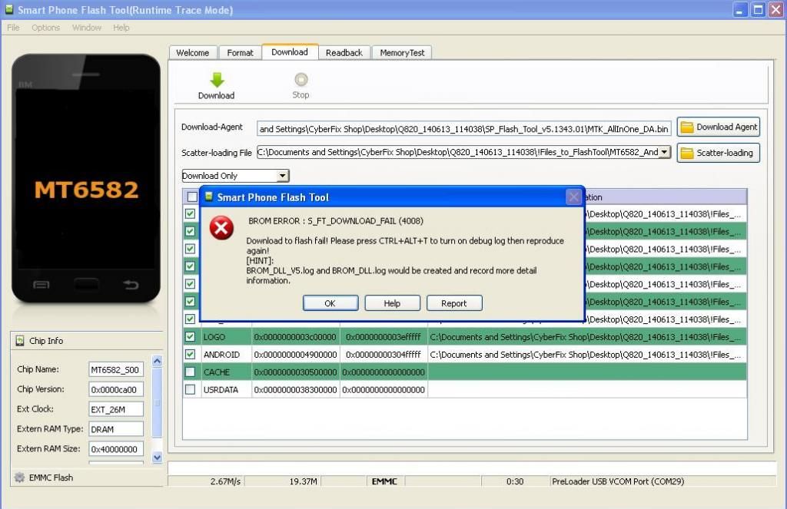The width and height of the screenshot is (787, 509).
Task: Open the Download Only mode dropdown
Action: point(282,176)
